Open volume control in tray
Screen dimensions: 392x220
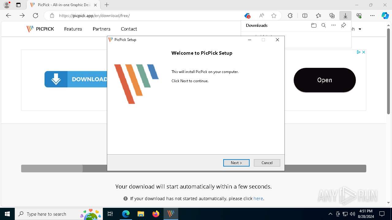coord(352,214)
